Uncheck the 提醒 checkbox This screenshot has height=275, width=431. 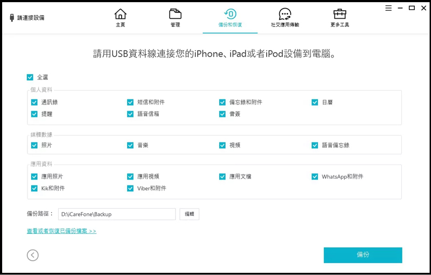[x=34, y=114]
